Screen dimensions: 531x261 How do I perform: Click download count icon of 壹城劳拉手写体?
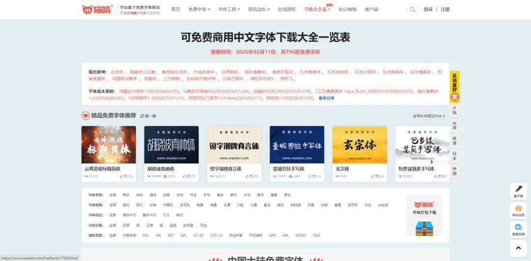point(291,176)
